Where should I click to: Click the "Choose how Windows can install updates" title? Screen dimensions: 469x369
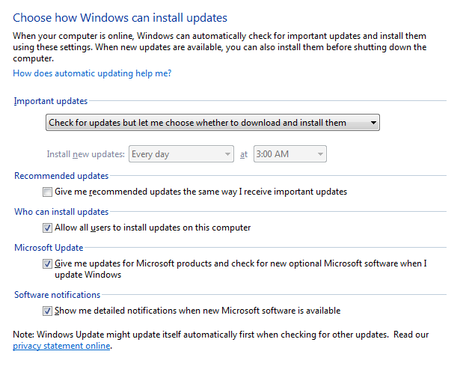tap(120, 16)
